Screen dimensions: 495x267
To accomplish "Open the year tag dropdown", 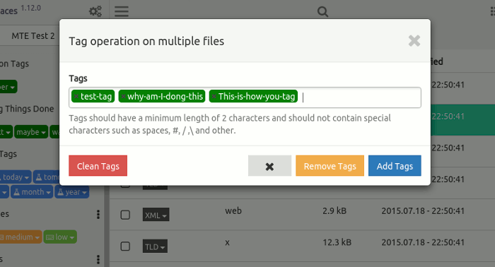I will [71, 192].
